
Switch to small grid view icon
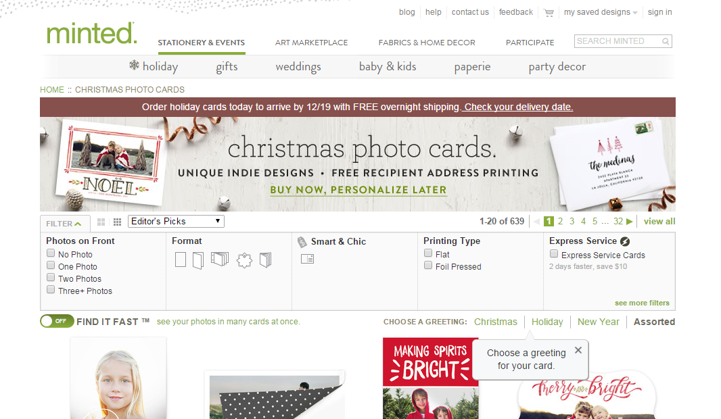[x=117, y=222]
